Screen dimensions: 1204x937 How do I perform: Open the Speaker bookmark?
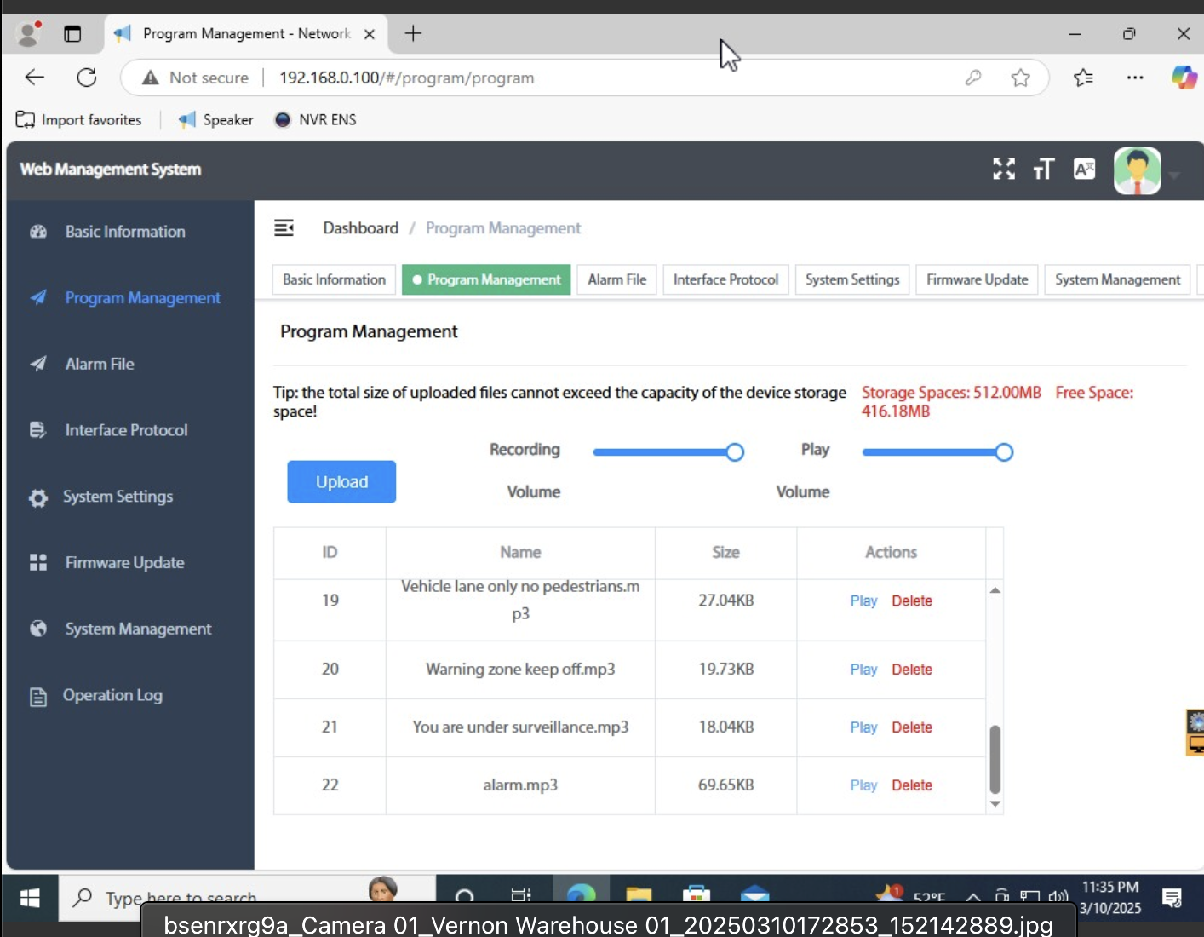tap(215, 120)
